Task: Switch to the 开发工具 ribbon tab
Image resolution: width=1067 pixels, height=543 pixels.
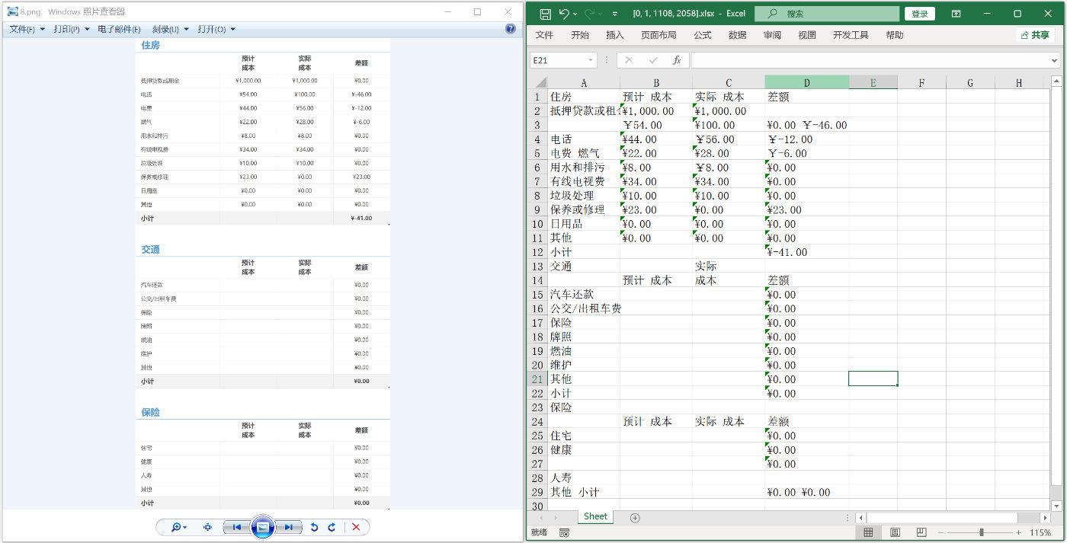Action: click(851, 35)
